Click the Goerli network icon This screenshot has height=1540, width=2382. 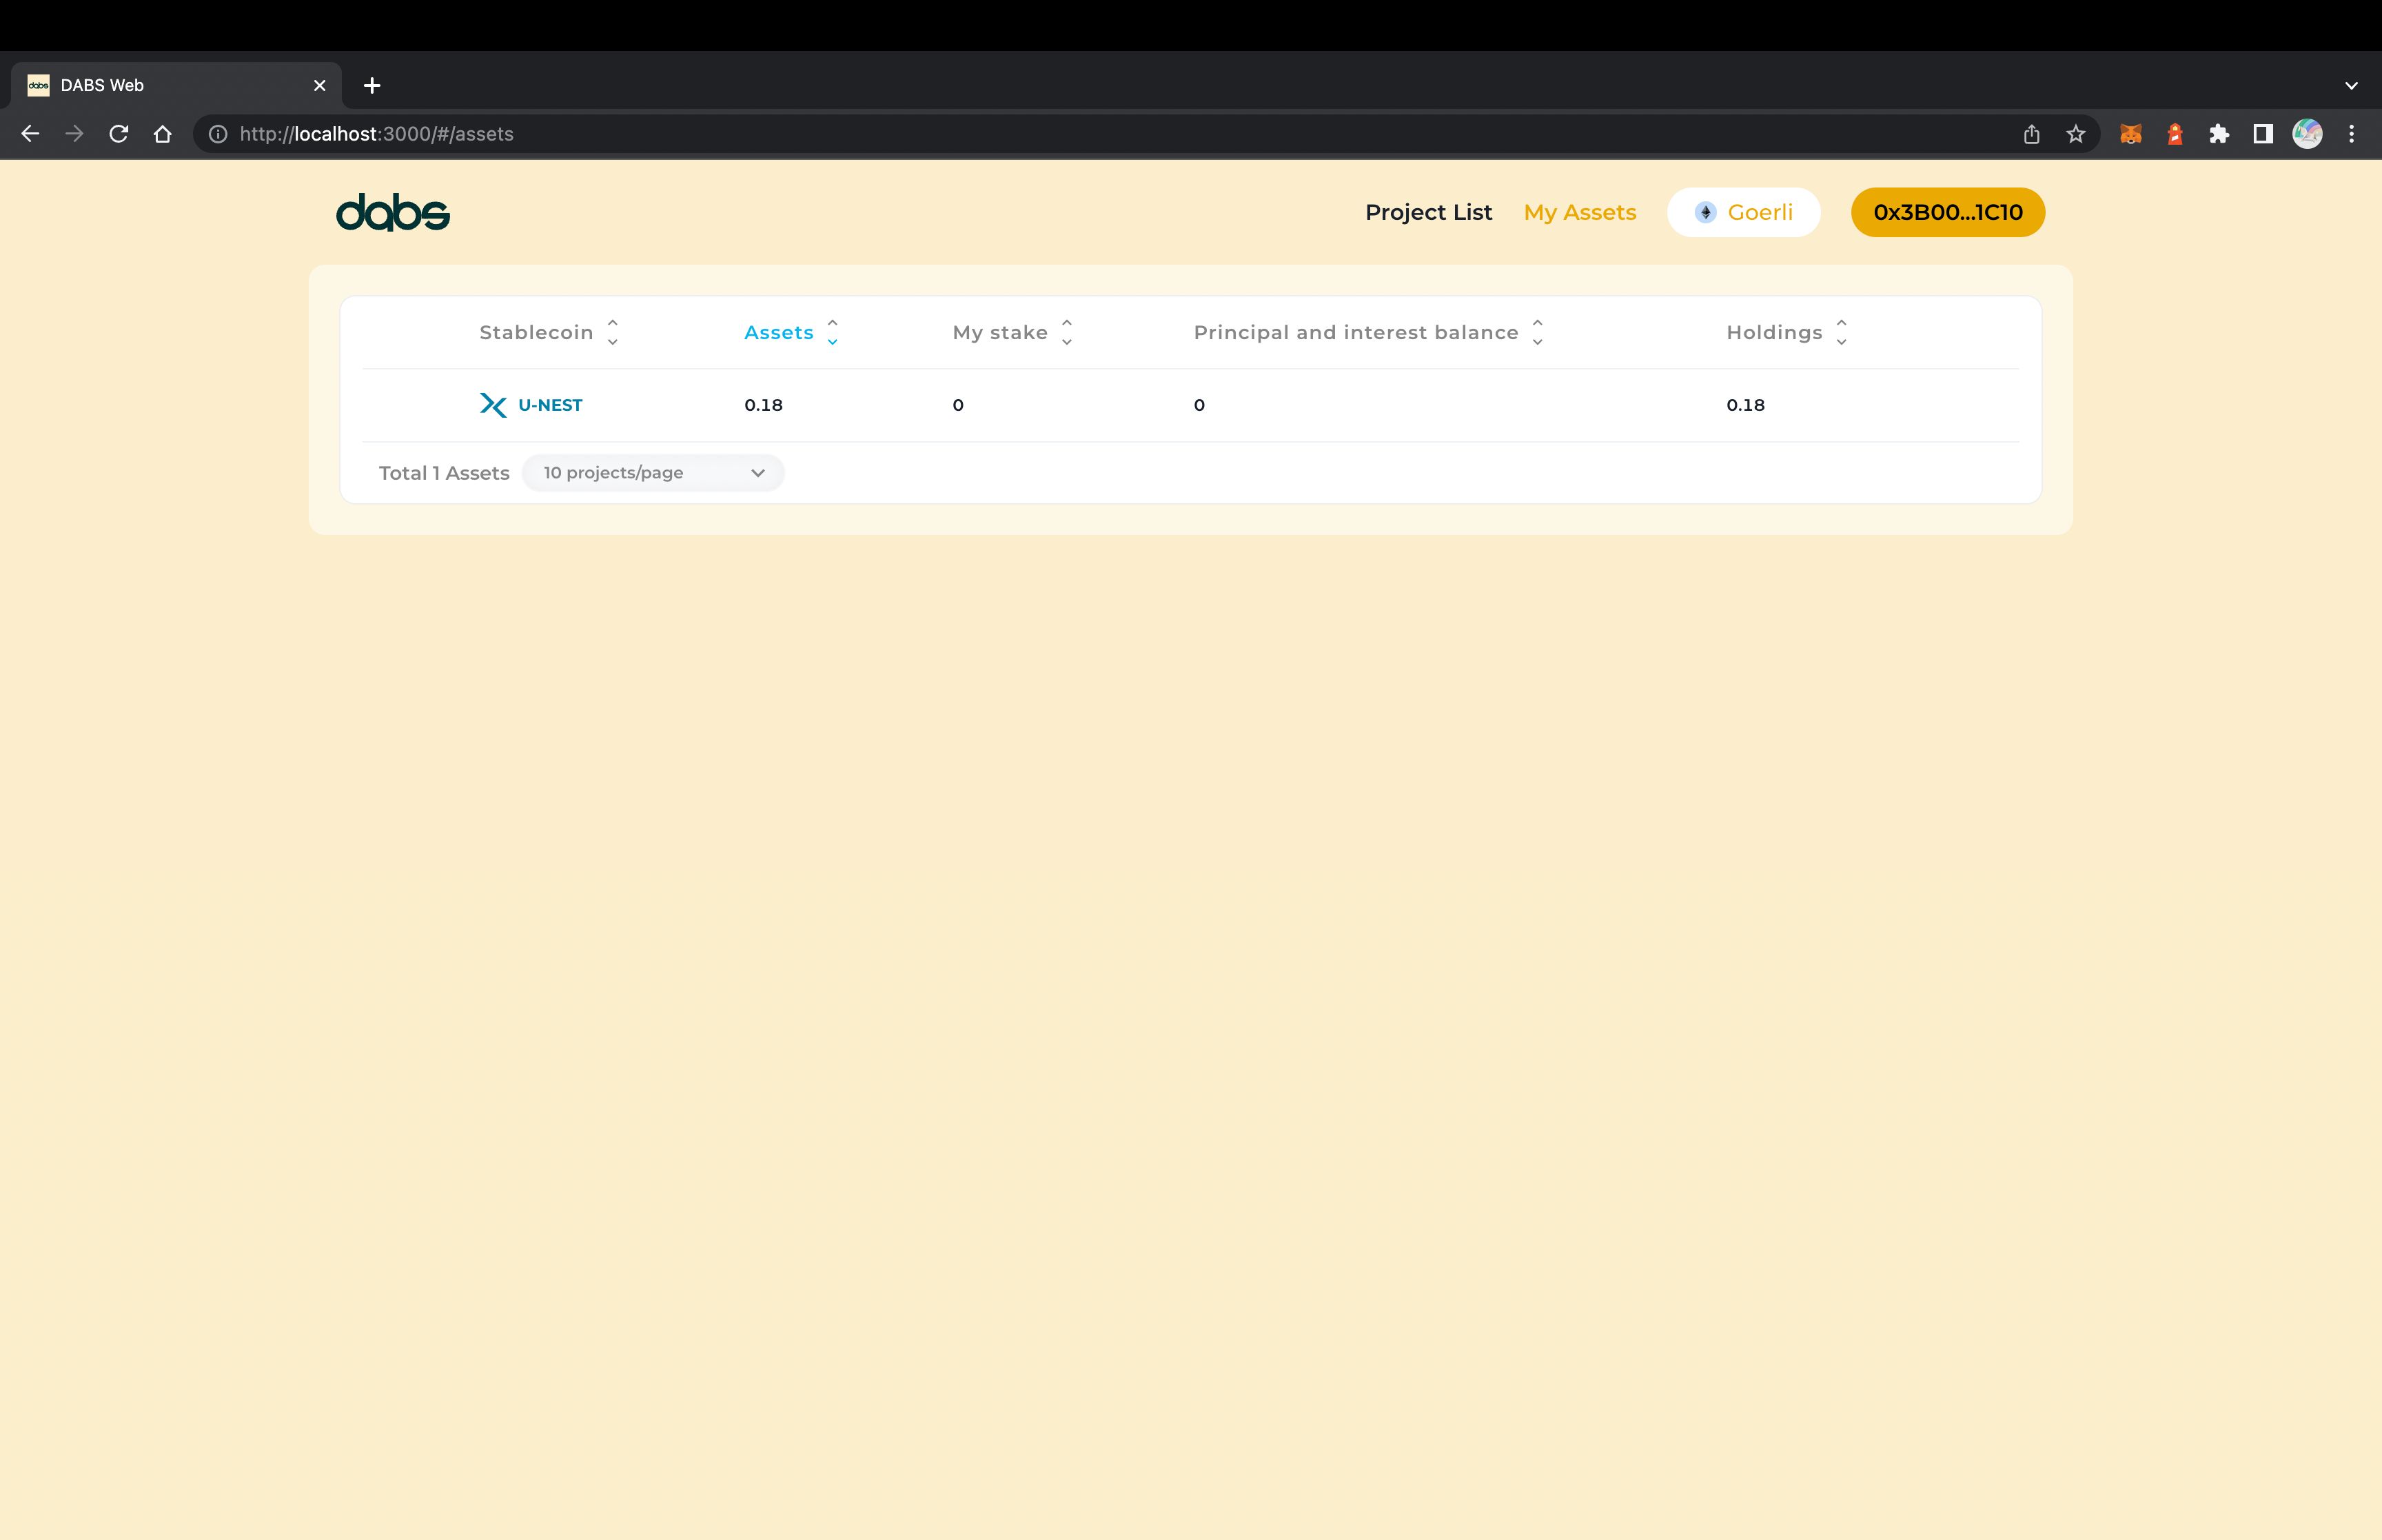(x=1707, y=212)
